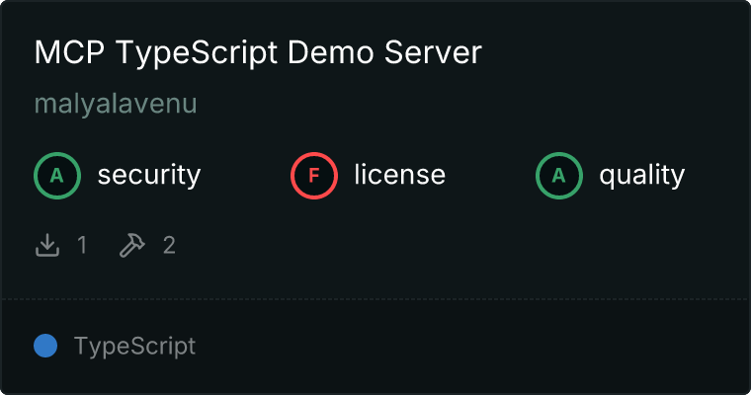The image size is (751, 395).
Task: Select the security label text
Action: pos(148,176)
